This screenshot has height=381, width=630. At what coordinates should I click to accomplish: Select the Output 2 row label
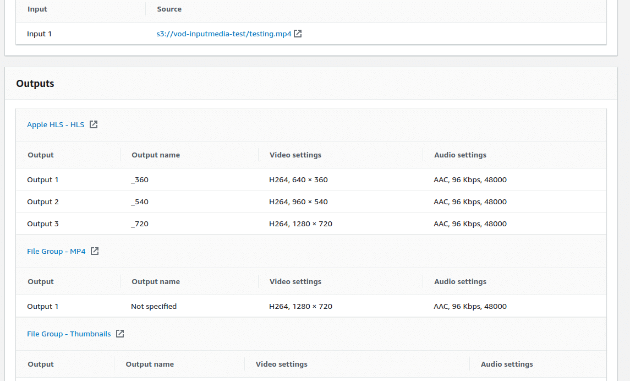[x=43, y=202]
